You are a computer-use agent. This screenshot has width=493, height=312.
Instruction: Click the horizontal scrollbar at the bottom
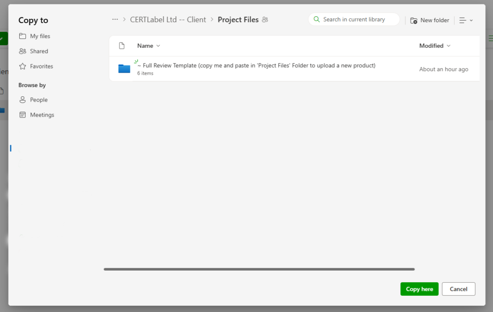[x=259, y=269]
